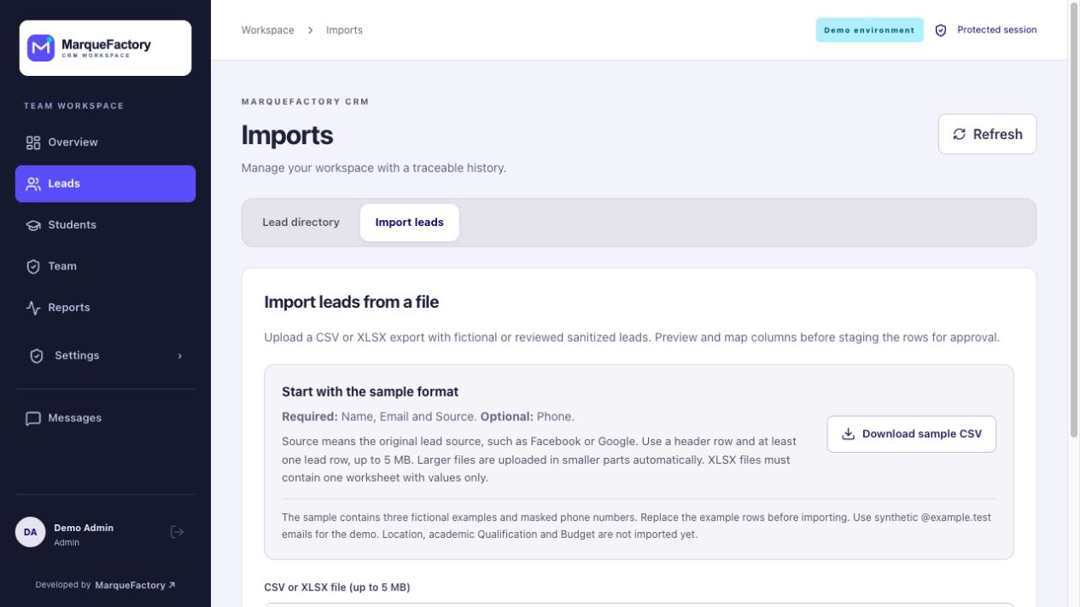Image resolution: width=1080 pixels, height=607 pixels.
Task: Click the Refresh button
Action: tap(987, 134)
